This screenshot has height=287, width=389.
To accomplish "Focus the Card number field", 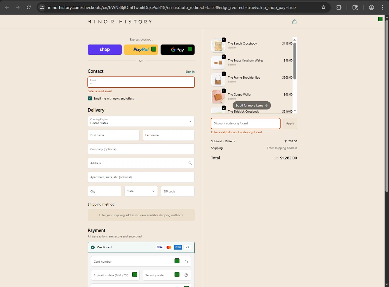I will coord(141,261).
